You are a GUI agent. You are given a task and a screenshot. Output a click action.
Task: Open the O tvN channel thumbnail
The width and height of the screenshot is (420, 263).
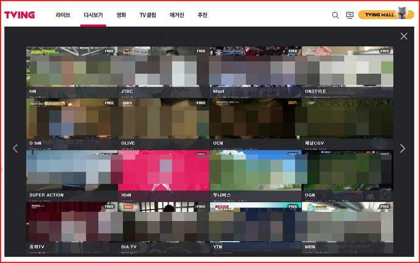pos(72,124)
